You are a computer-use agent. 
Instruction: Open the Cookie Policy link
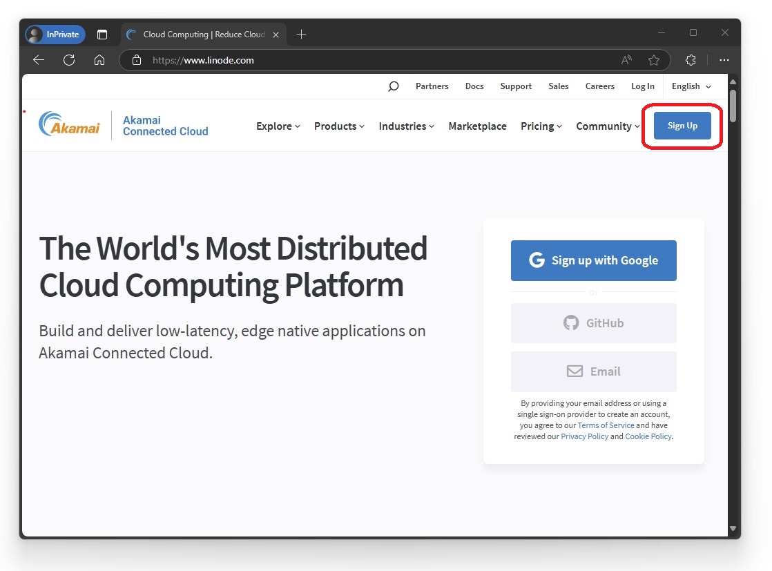coord(648,436)
